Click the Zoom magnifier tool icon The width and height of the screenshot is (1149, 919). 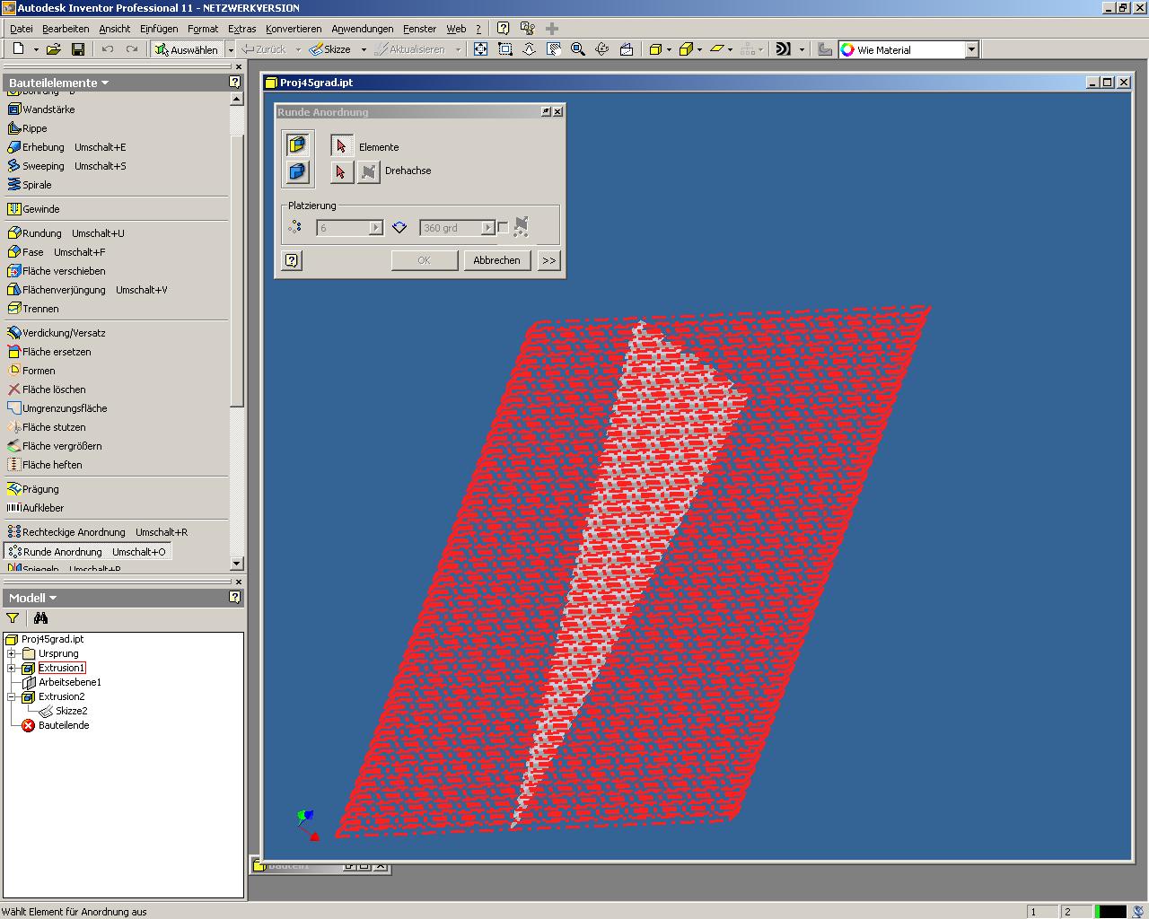(578, 49)
